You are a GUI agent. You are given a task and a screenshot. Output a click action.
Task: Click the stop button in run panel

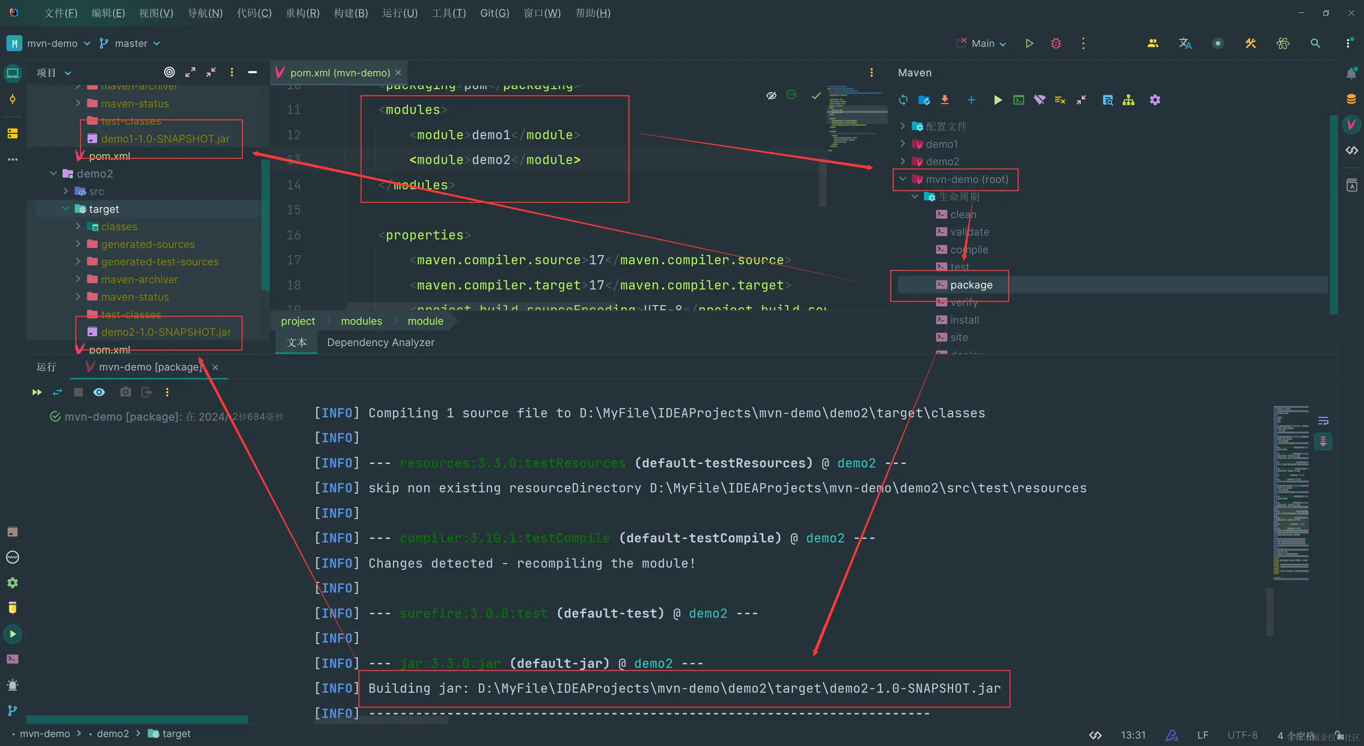point(78,392)
